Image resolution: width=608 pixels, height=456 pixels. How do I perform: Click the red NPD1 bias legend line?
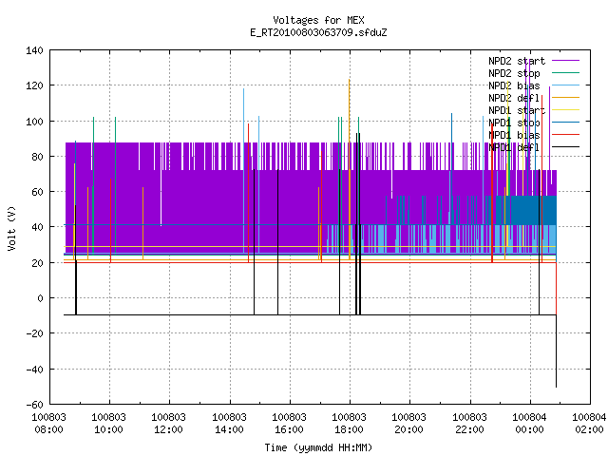tap(565, 135)
